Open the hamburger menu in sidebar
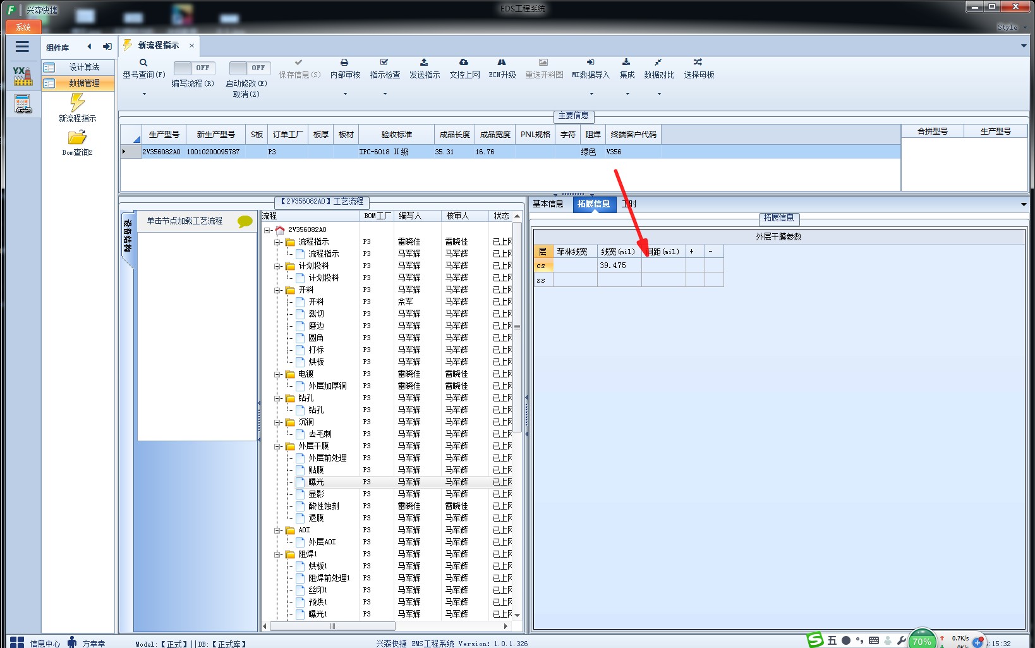Viewport: 1035px width, 648px height. 22,47
